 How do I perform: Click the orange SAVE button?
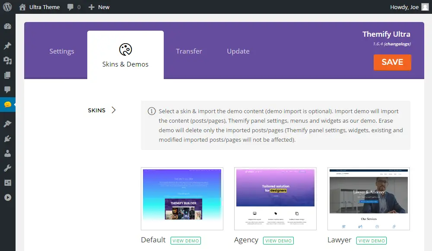pos(392,62)
